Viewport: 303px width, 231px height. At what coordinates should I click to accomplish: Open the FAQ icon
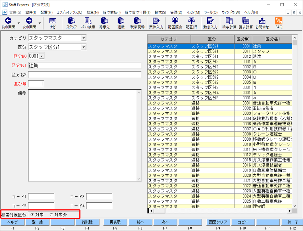[x=279, y=23]
